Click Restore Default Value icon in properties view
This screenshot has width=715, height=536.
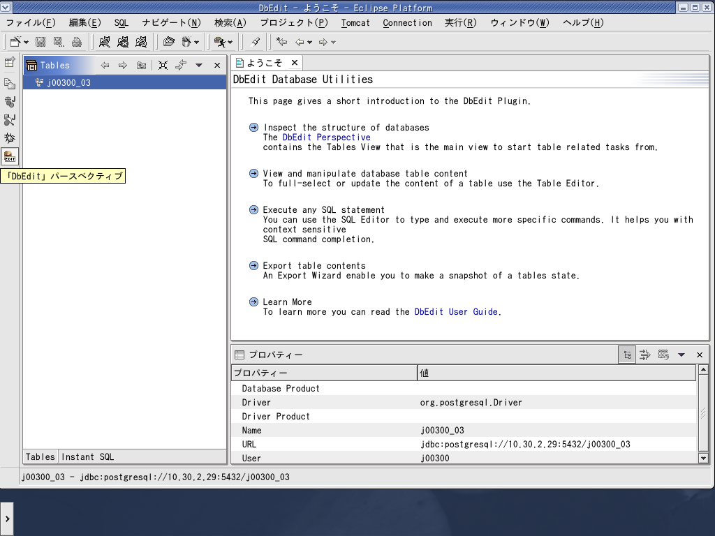(x=663, y=355)
